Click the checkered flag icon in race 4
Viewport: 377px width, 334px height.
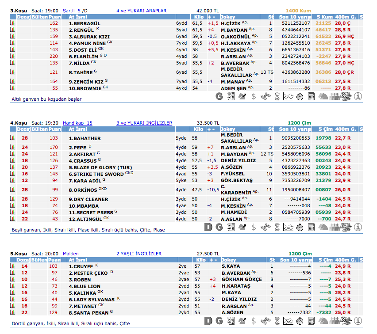[x=346, y=227]
